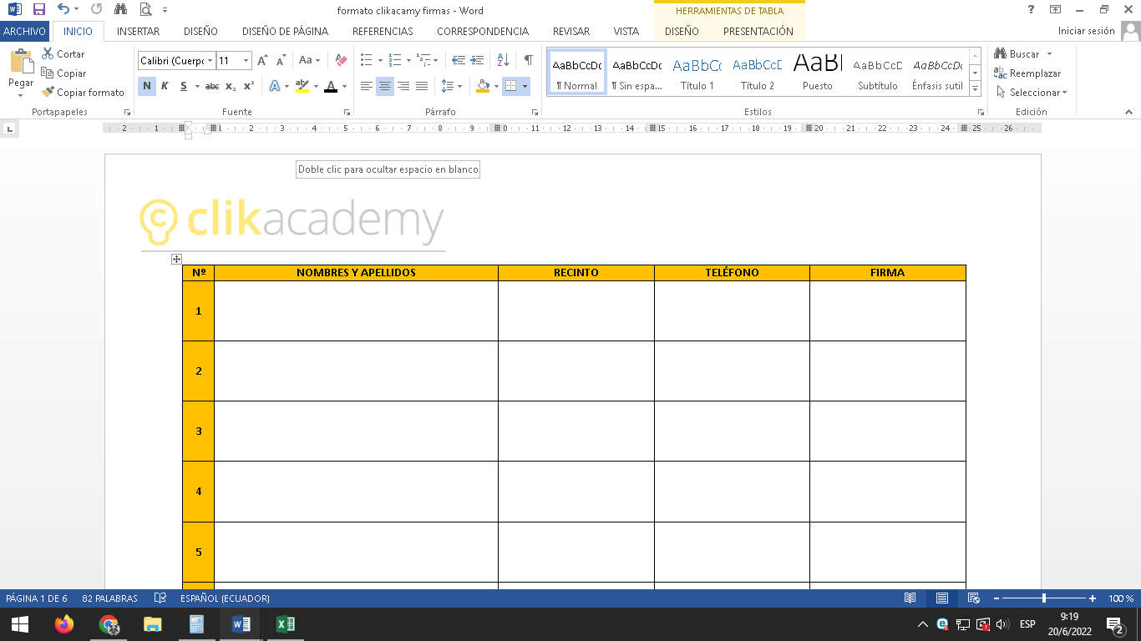This screenshot has height=641, width=1141.
Task: Switch to web layout view icon
Action: coord(973,598)
